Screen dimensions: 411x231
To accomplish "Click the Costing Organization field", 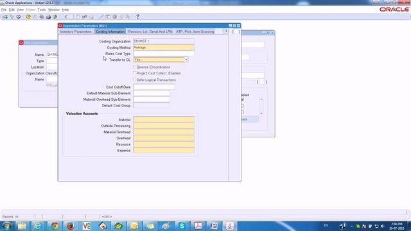I will tap(164, 41).
